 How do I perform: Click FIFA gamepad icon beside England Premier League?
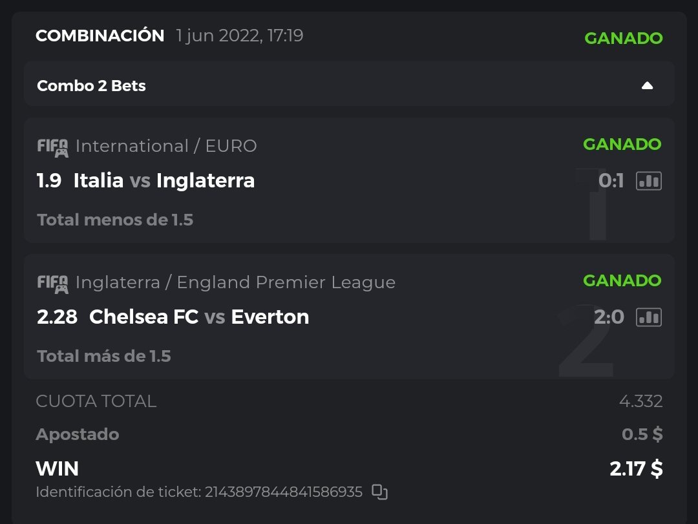pos(52,284)
